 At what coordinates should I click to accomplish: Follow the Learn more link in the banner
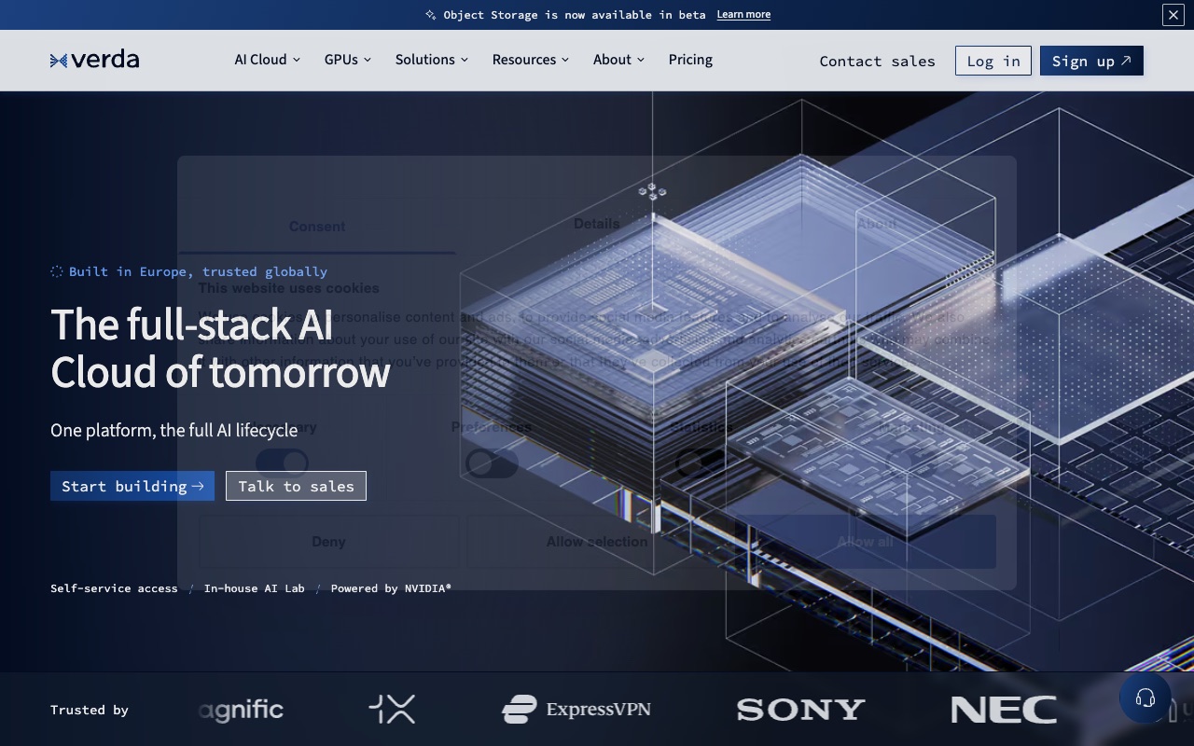743,15
